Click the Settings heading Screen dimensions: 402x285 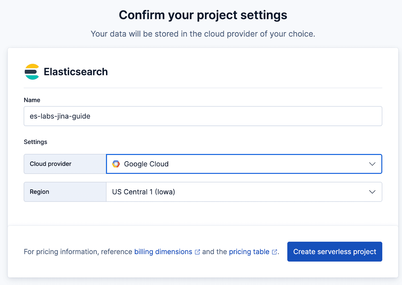[35, 142]
